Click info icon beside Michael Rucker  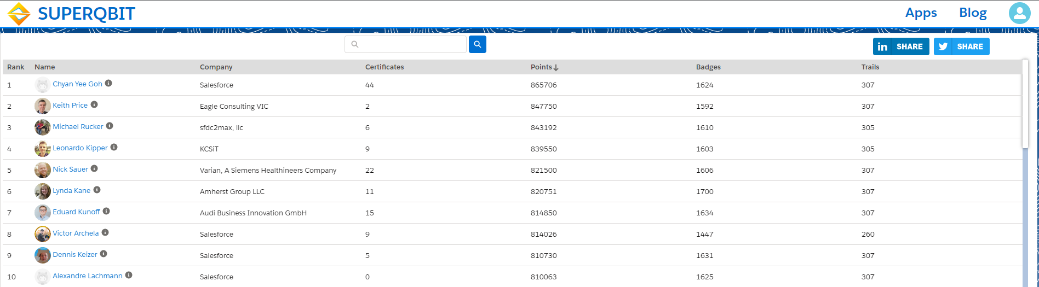pos(110,126)
